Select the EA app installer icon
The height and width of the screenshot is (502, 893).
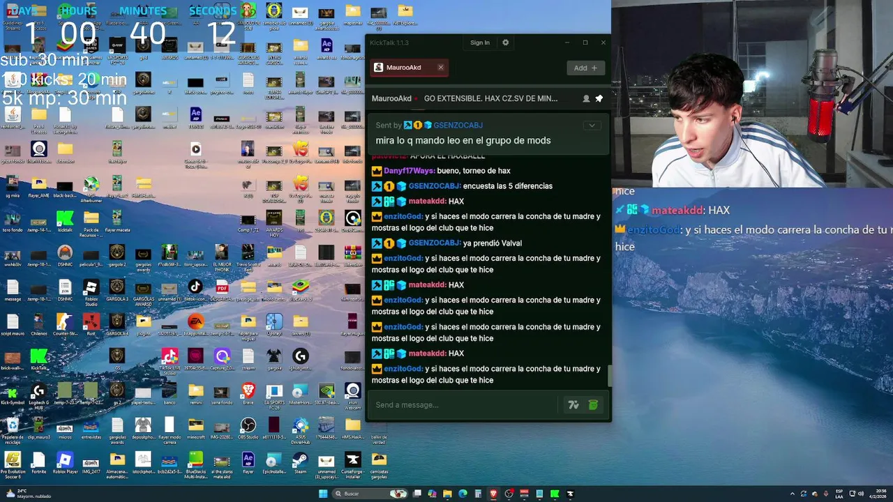click(x=195, y=324)
